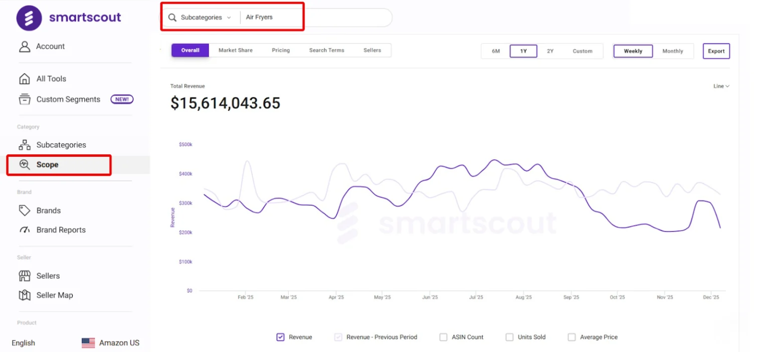
Task: Enable the ASIN Count checkbox
Action: tap(443, 337)
